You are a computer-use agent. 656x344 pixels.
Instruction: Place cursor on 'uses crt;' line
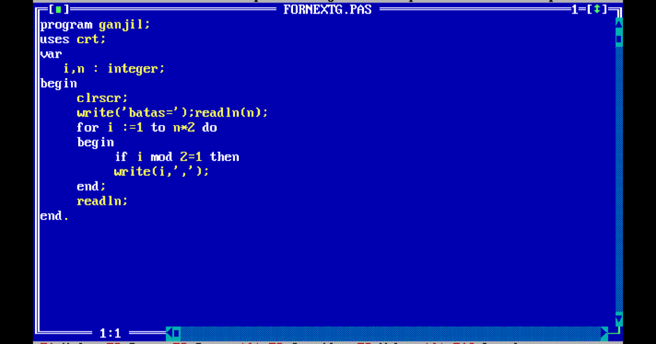(x=73, y=39)
